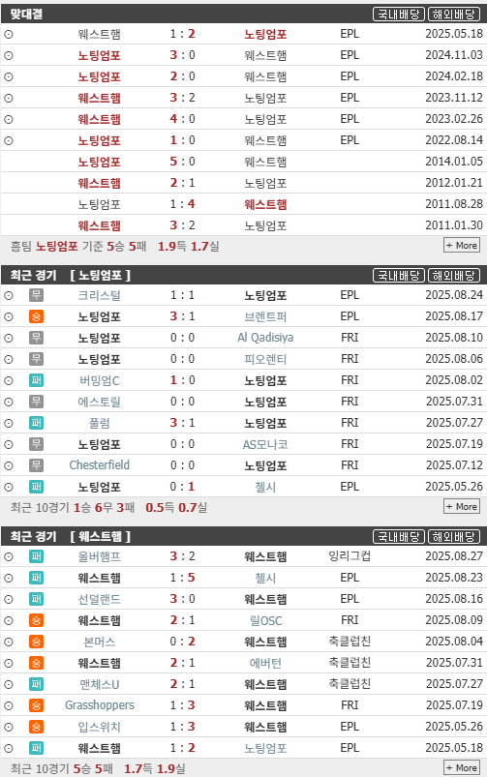Click circle icon for 릴OSC match row
This screenshot has width=487, height=777.
(9, 621)
